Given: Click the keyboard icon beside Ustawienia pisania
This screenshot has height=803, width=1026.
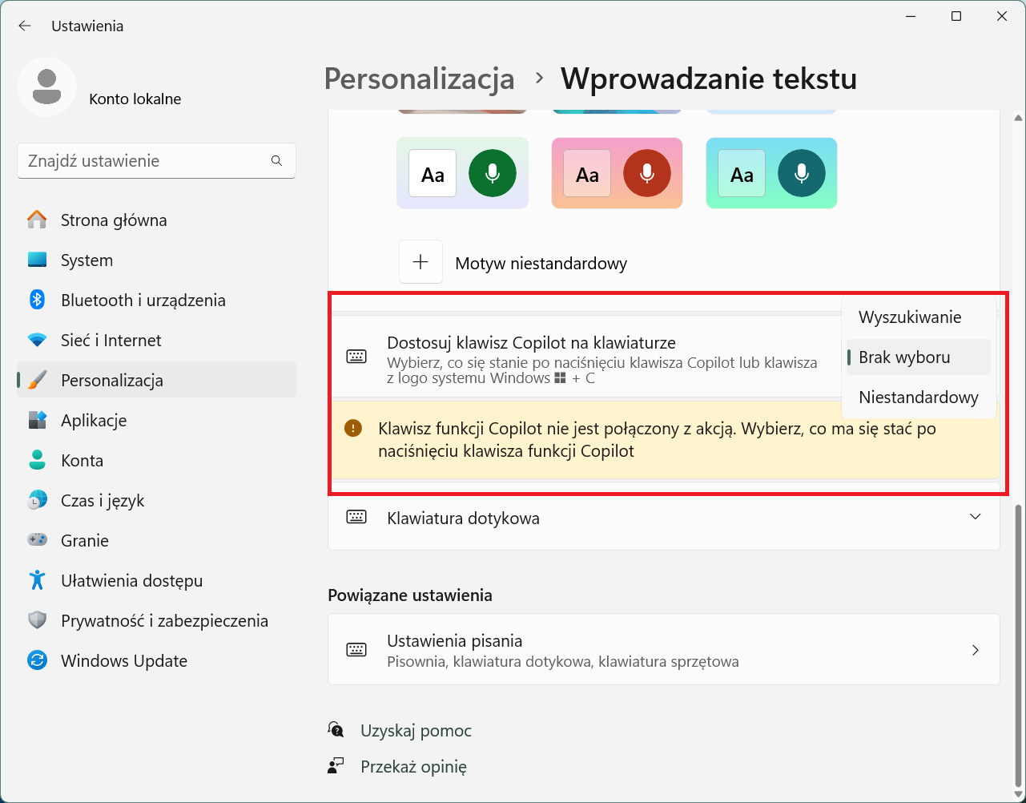Looking at the screenshot, I should point(356,650).
